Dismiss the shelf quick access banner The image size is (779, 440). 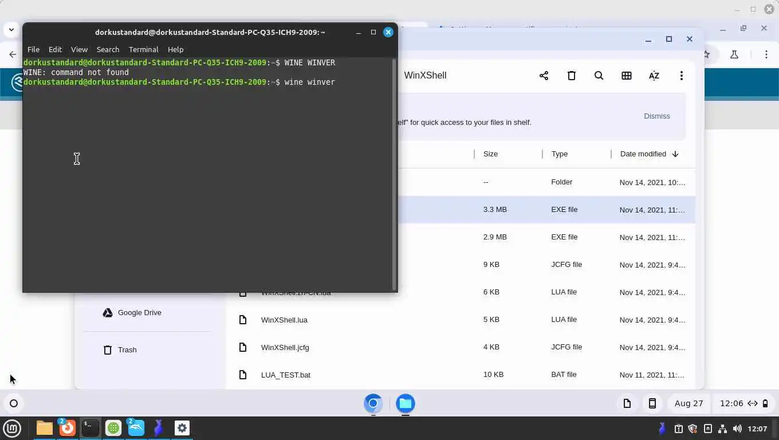(656, 116)
